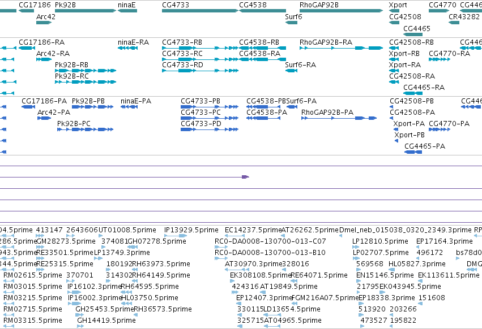Select the Pk92B-PB protein label

pyautogui.click(x=88, y=101)
